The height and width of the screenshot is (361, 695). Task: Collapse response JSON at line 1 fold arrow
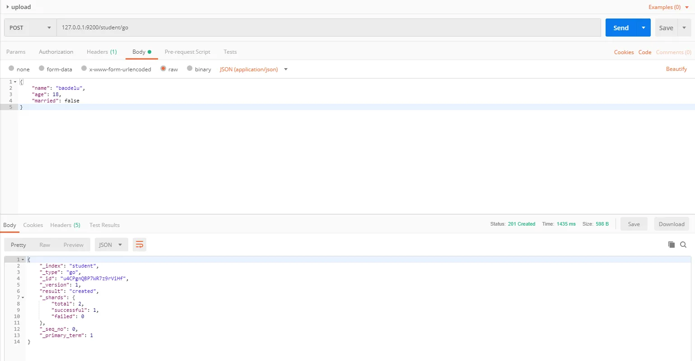point(23,259)
